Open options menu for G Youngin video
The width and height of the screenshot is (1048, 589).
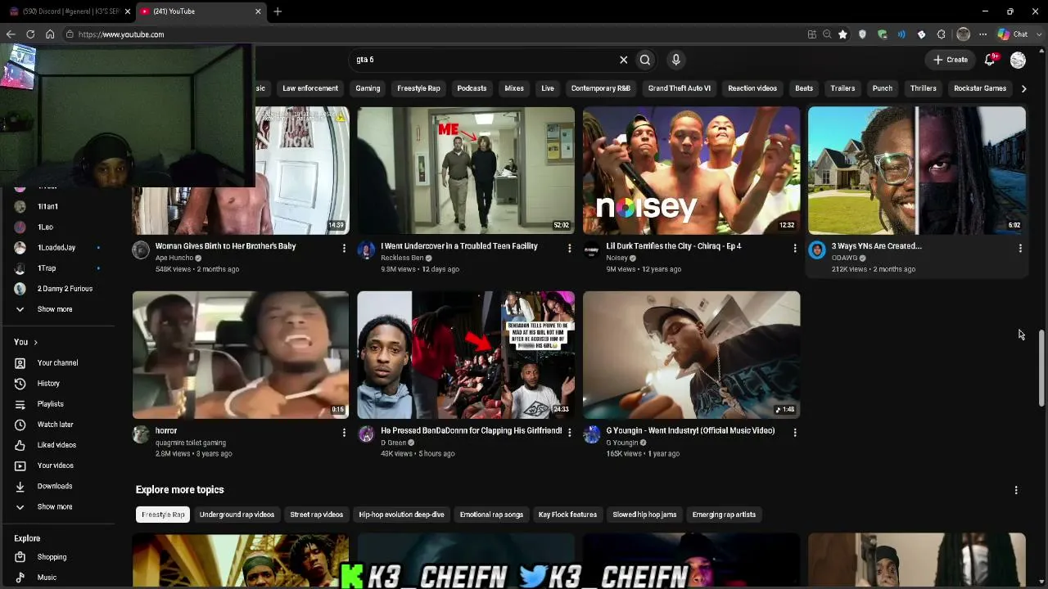794,433
